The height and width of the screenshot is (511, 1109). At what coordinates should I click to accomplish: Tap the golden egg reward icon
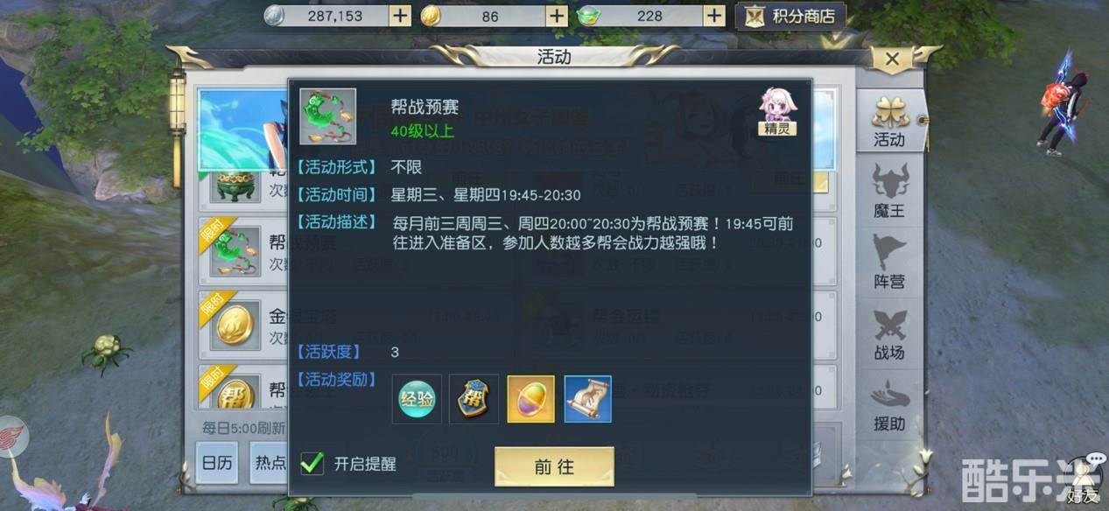530,399
